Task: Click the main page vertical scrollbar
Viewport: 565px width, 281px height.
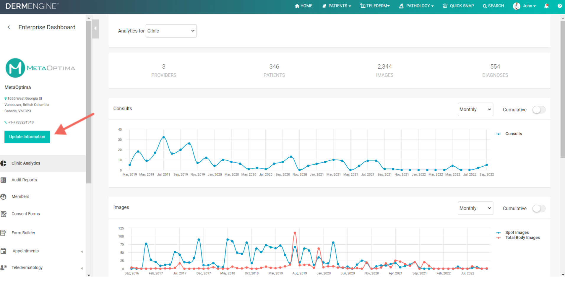Action: click(x=563, y=89)
